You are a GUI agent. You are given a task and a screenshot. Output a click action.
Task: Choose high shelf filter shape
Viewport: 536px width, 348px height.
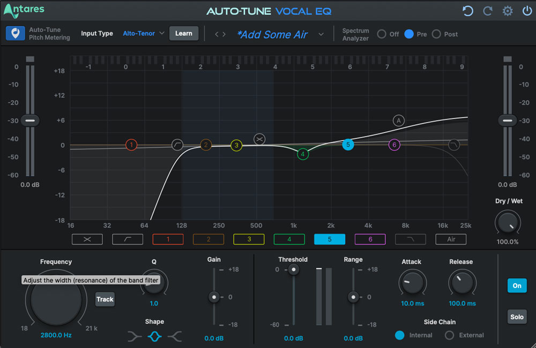click(x=175, y=336)
